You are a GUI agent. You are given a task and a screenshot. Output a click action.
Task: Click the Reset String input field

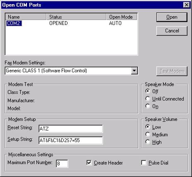click(71, 129)
